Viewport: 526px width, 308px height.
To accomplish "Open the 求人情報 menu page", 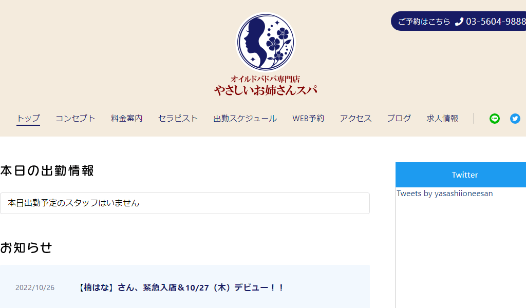I will [442, 118].
